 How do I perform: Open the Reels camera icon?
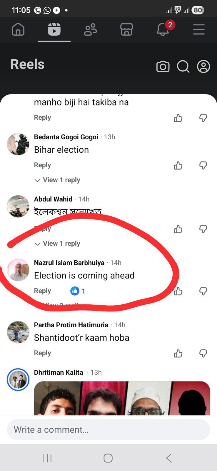[163, 67]
